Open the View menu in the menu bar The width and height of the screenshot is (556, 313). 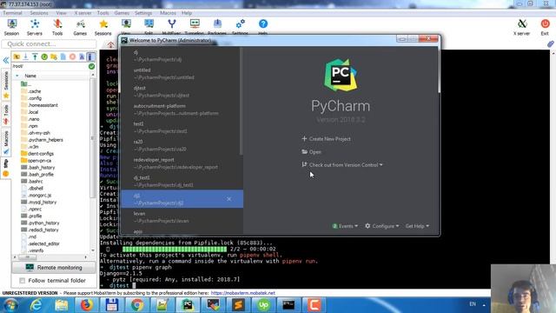[61, 13]
